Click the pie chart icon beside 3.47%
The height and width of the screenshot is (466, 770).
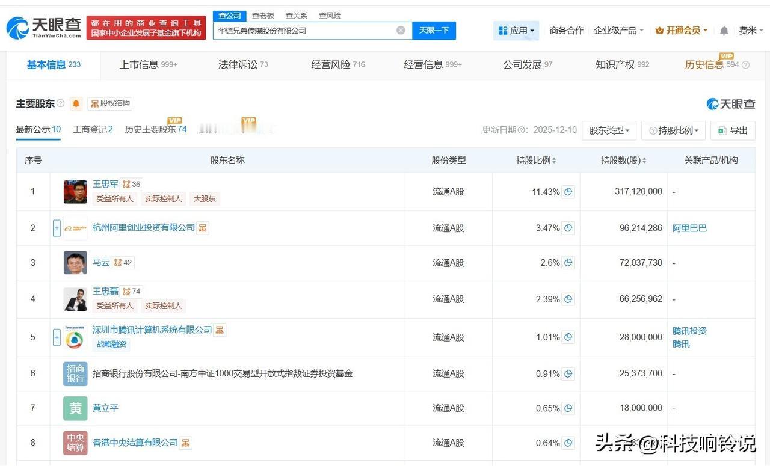[x=568, y=228]
